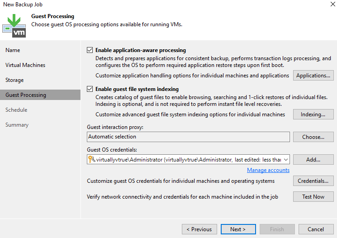Screen dimensions: 337x238
Task: Expand the Guest OS credentials dropdown
Action: coord(286,159)
